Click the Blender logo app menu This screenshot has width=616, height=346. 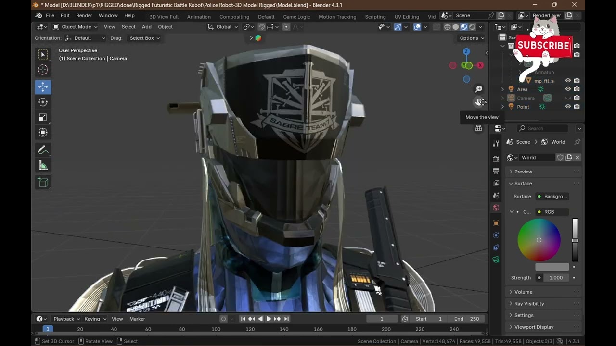[x=38, y=16]
